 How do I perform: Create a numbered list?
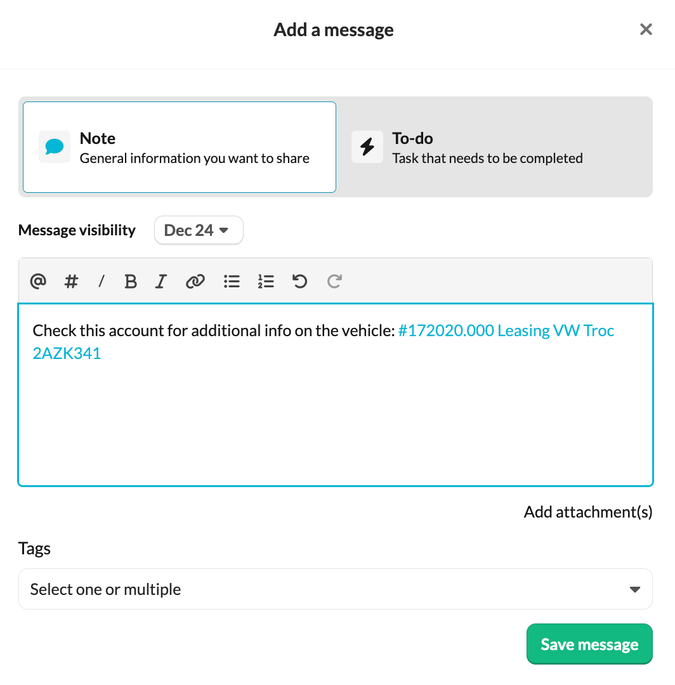pos(266,281)
